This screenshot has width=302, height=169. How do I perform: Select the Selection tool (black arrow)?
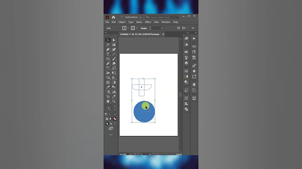point(108,40)
